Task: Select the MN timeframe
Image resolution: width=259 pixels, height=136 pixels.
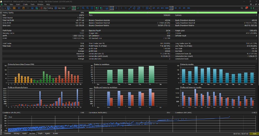Action: coord(189,8)
